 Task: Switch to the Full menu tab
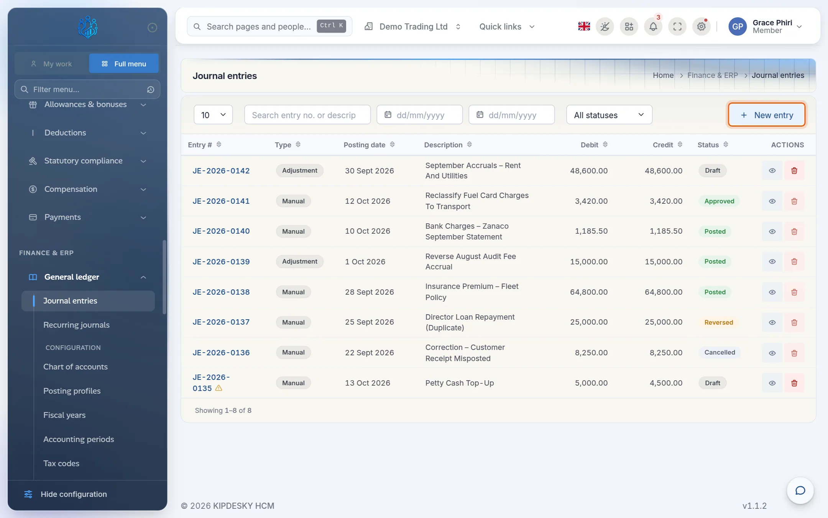pos(124,64)
